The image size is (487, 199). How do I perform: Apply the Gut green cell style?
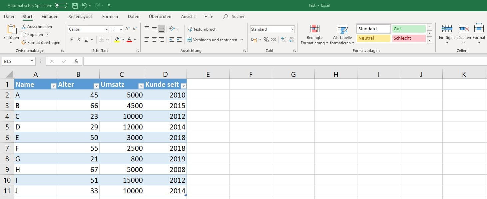[x=409, y=29]
